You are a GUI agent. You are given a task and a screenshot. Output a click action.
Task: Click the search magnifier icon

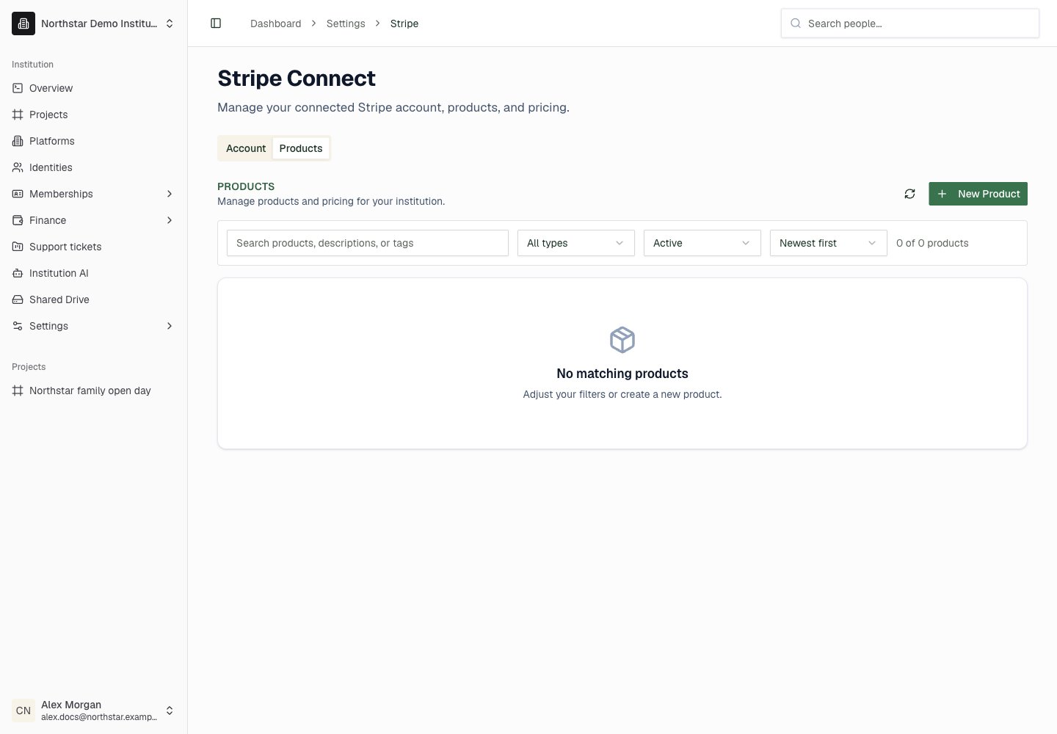point(796,23)
